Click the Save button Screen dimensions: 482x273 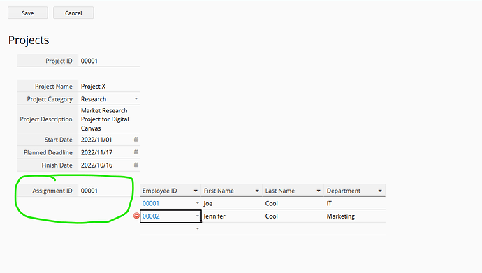(x=28, y=13)
